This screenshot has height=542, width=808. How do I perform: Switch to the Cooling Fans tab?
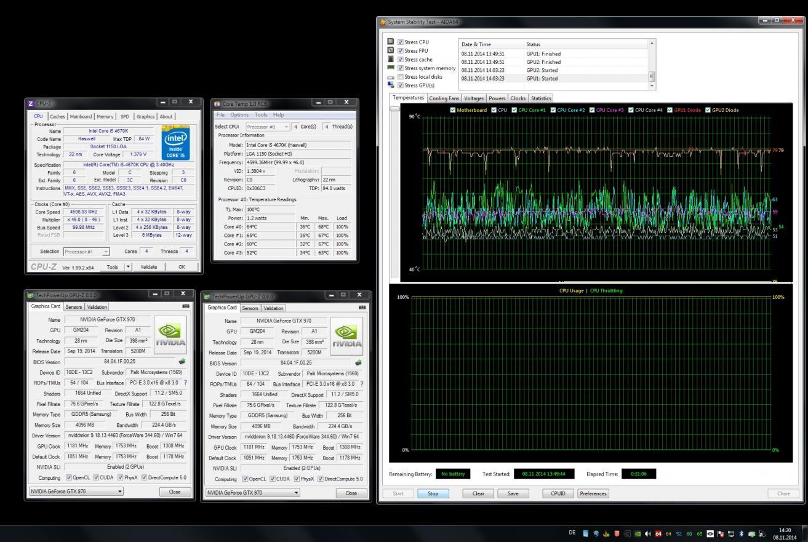tap(444, 98)
